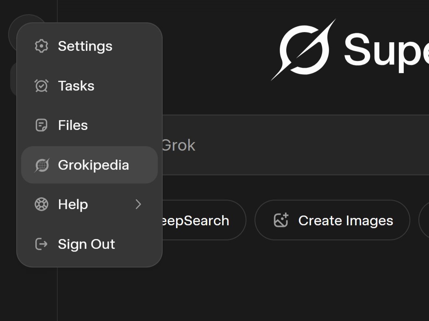Viewport: 429px width, 321px height.
Task: Click the Create Images picture icon
Action: point(281,220)
